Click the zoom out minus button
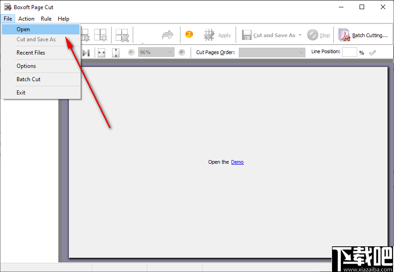The height and width of the screenshot is (272, 394). (x=131, y=52)
